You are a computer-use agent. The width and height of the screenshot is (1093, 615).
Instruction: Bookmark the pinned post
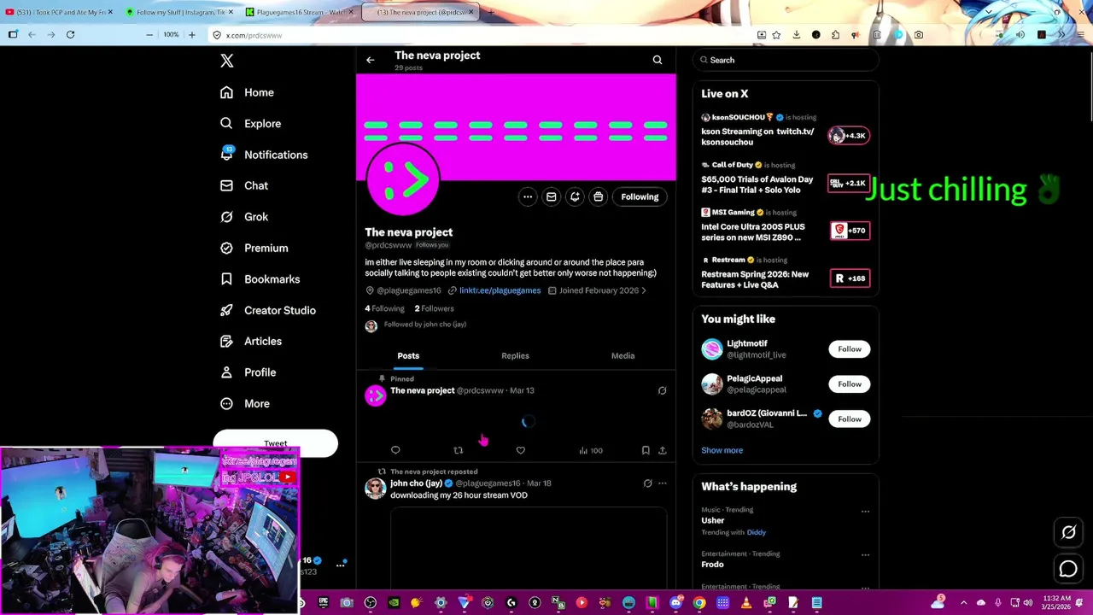[x=646, y=450]
